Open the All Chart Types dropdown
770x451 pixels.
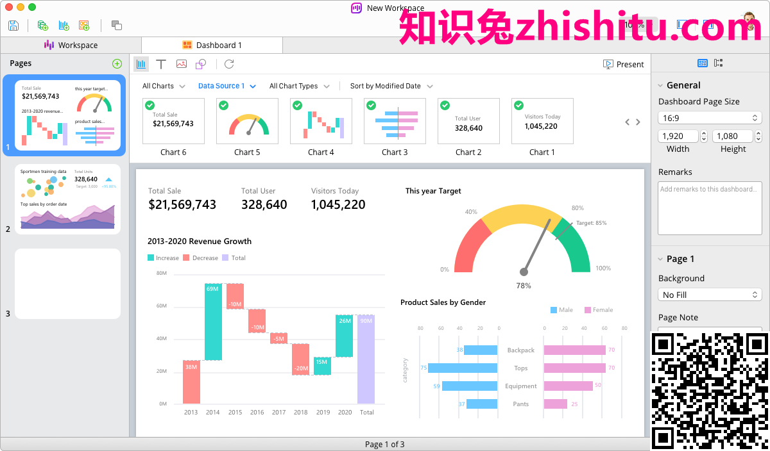pos(300,86)
